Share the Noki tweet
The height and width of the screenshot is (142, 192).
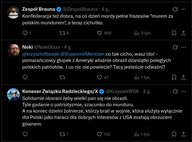click(183, 77)
